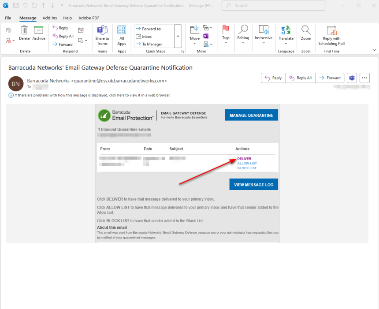Open the File menu
The height and width of the screenshot is (309, 379).
click(x=8, y=18)
